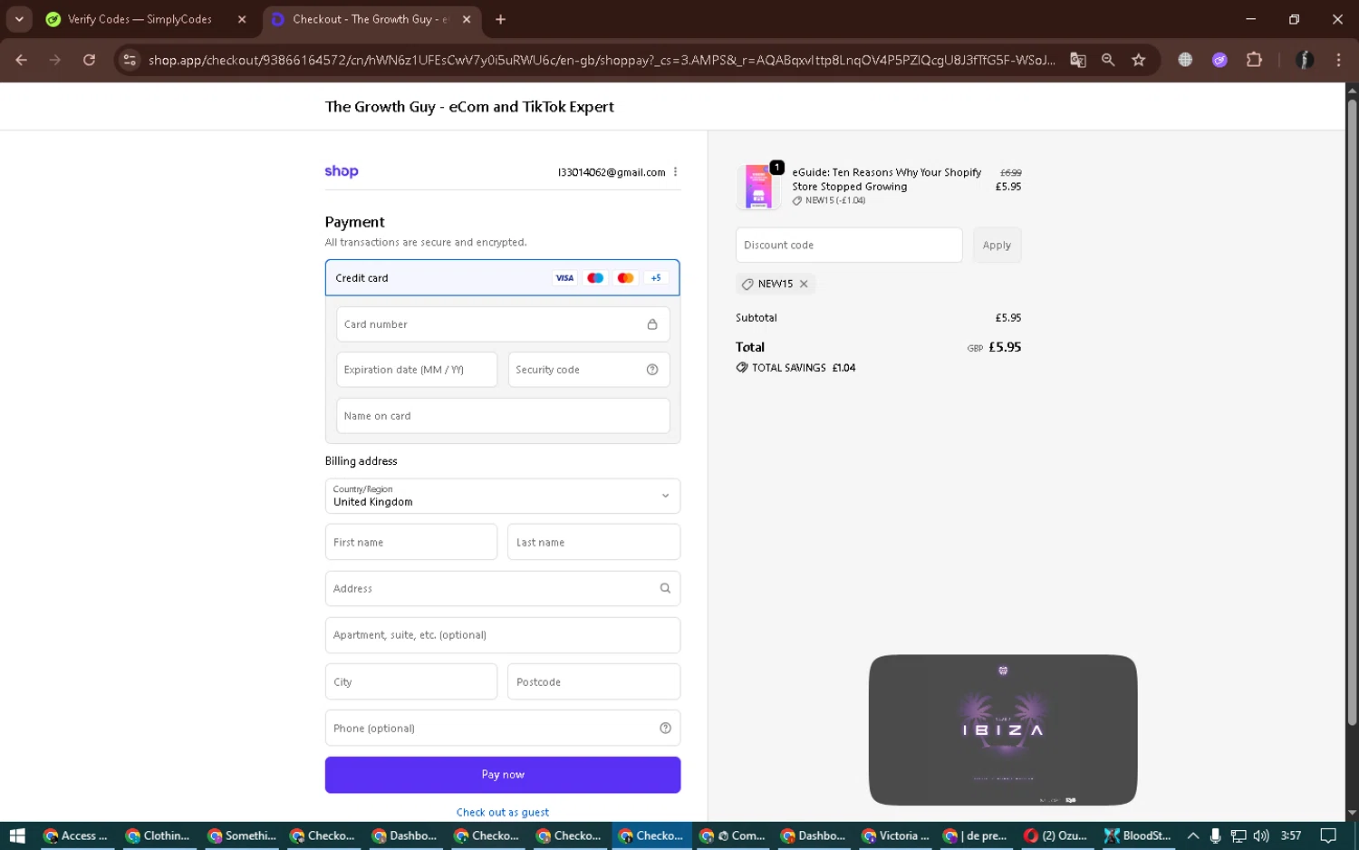Open the Extensions puzzle icon
The width and height of the screenshot is (1359, 850).
pos(1254,60)
